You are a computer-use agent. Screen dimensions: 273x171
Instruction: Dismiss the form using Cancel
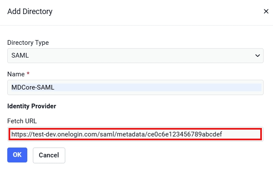point(49,155)
